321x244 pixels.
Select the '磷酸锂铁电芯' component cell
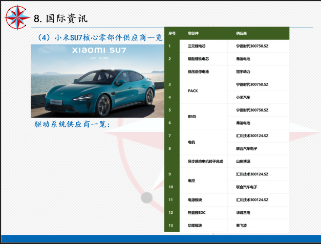(199, 59)
